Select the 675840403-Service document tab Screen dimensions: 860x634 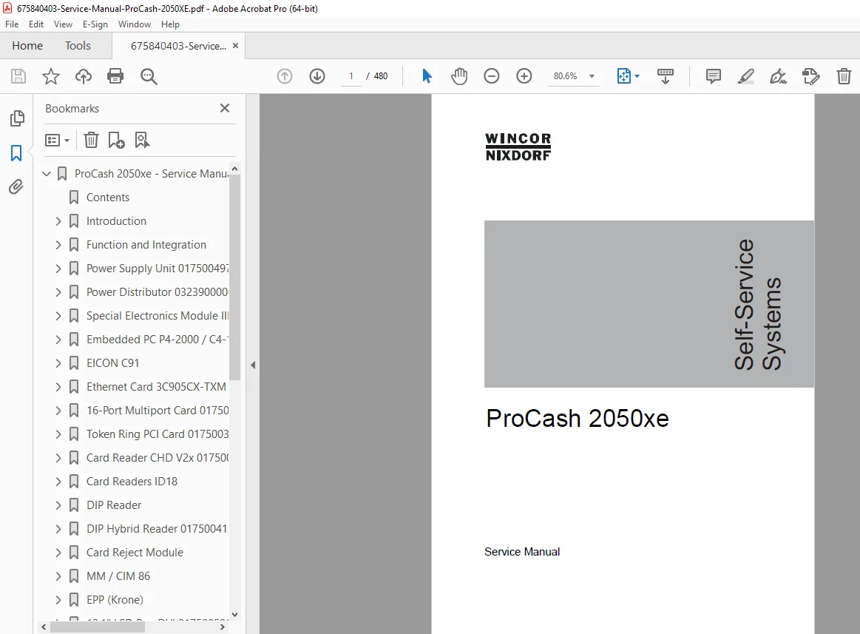pyautogui.click(x=177, y=46)
